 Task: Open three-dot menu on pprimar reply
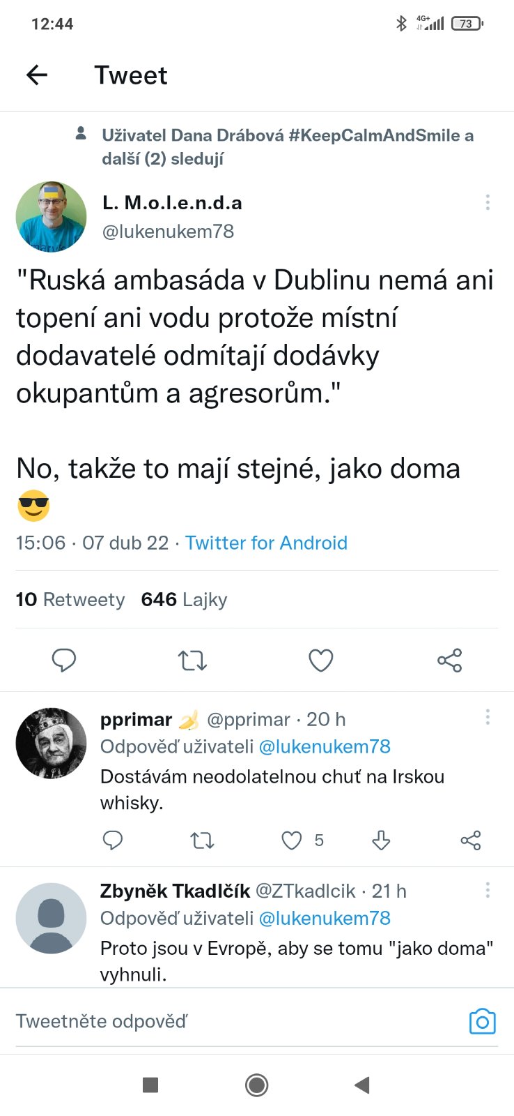488,717
